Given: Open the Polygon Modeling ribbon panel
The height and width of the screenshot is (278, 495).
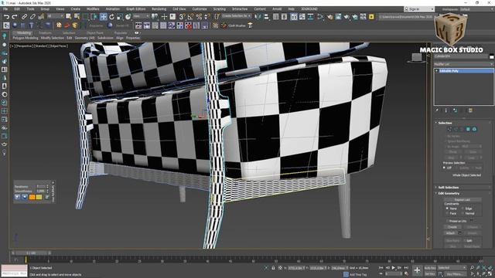Looking at the screenshot, I should (26, 38).
